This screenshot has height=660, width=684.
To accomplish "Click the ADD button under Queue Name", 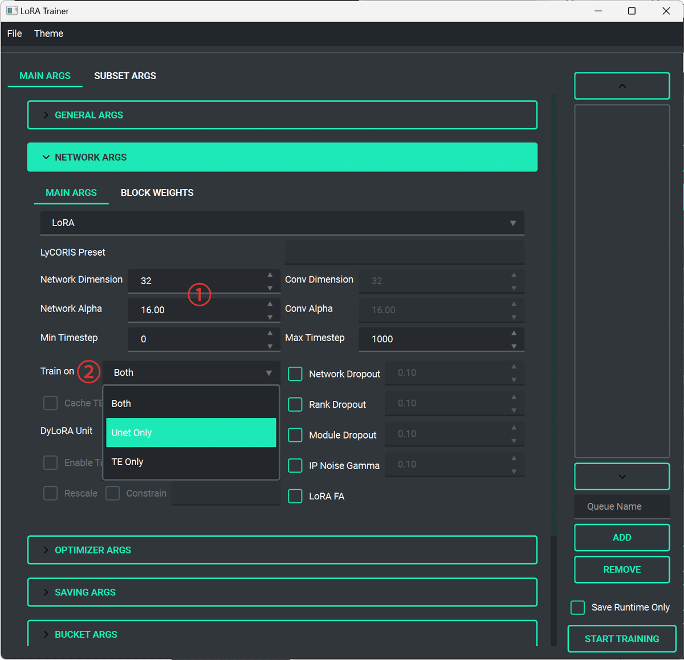I will [x=621, y=537].
